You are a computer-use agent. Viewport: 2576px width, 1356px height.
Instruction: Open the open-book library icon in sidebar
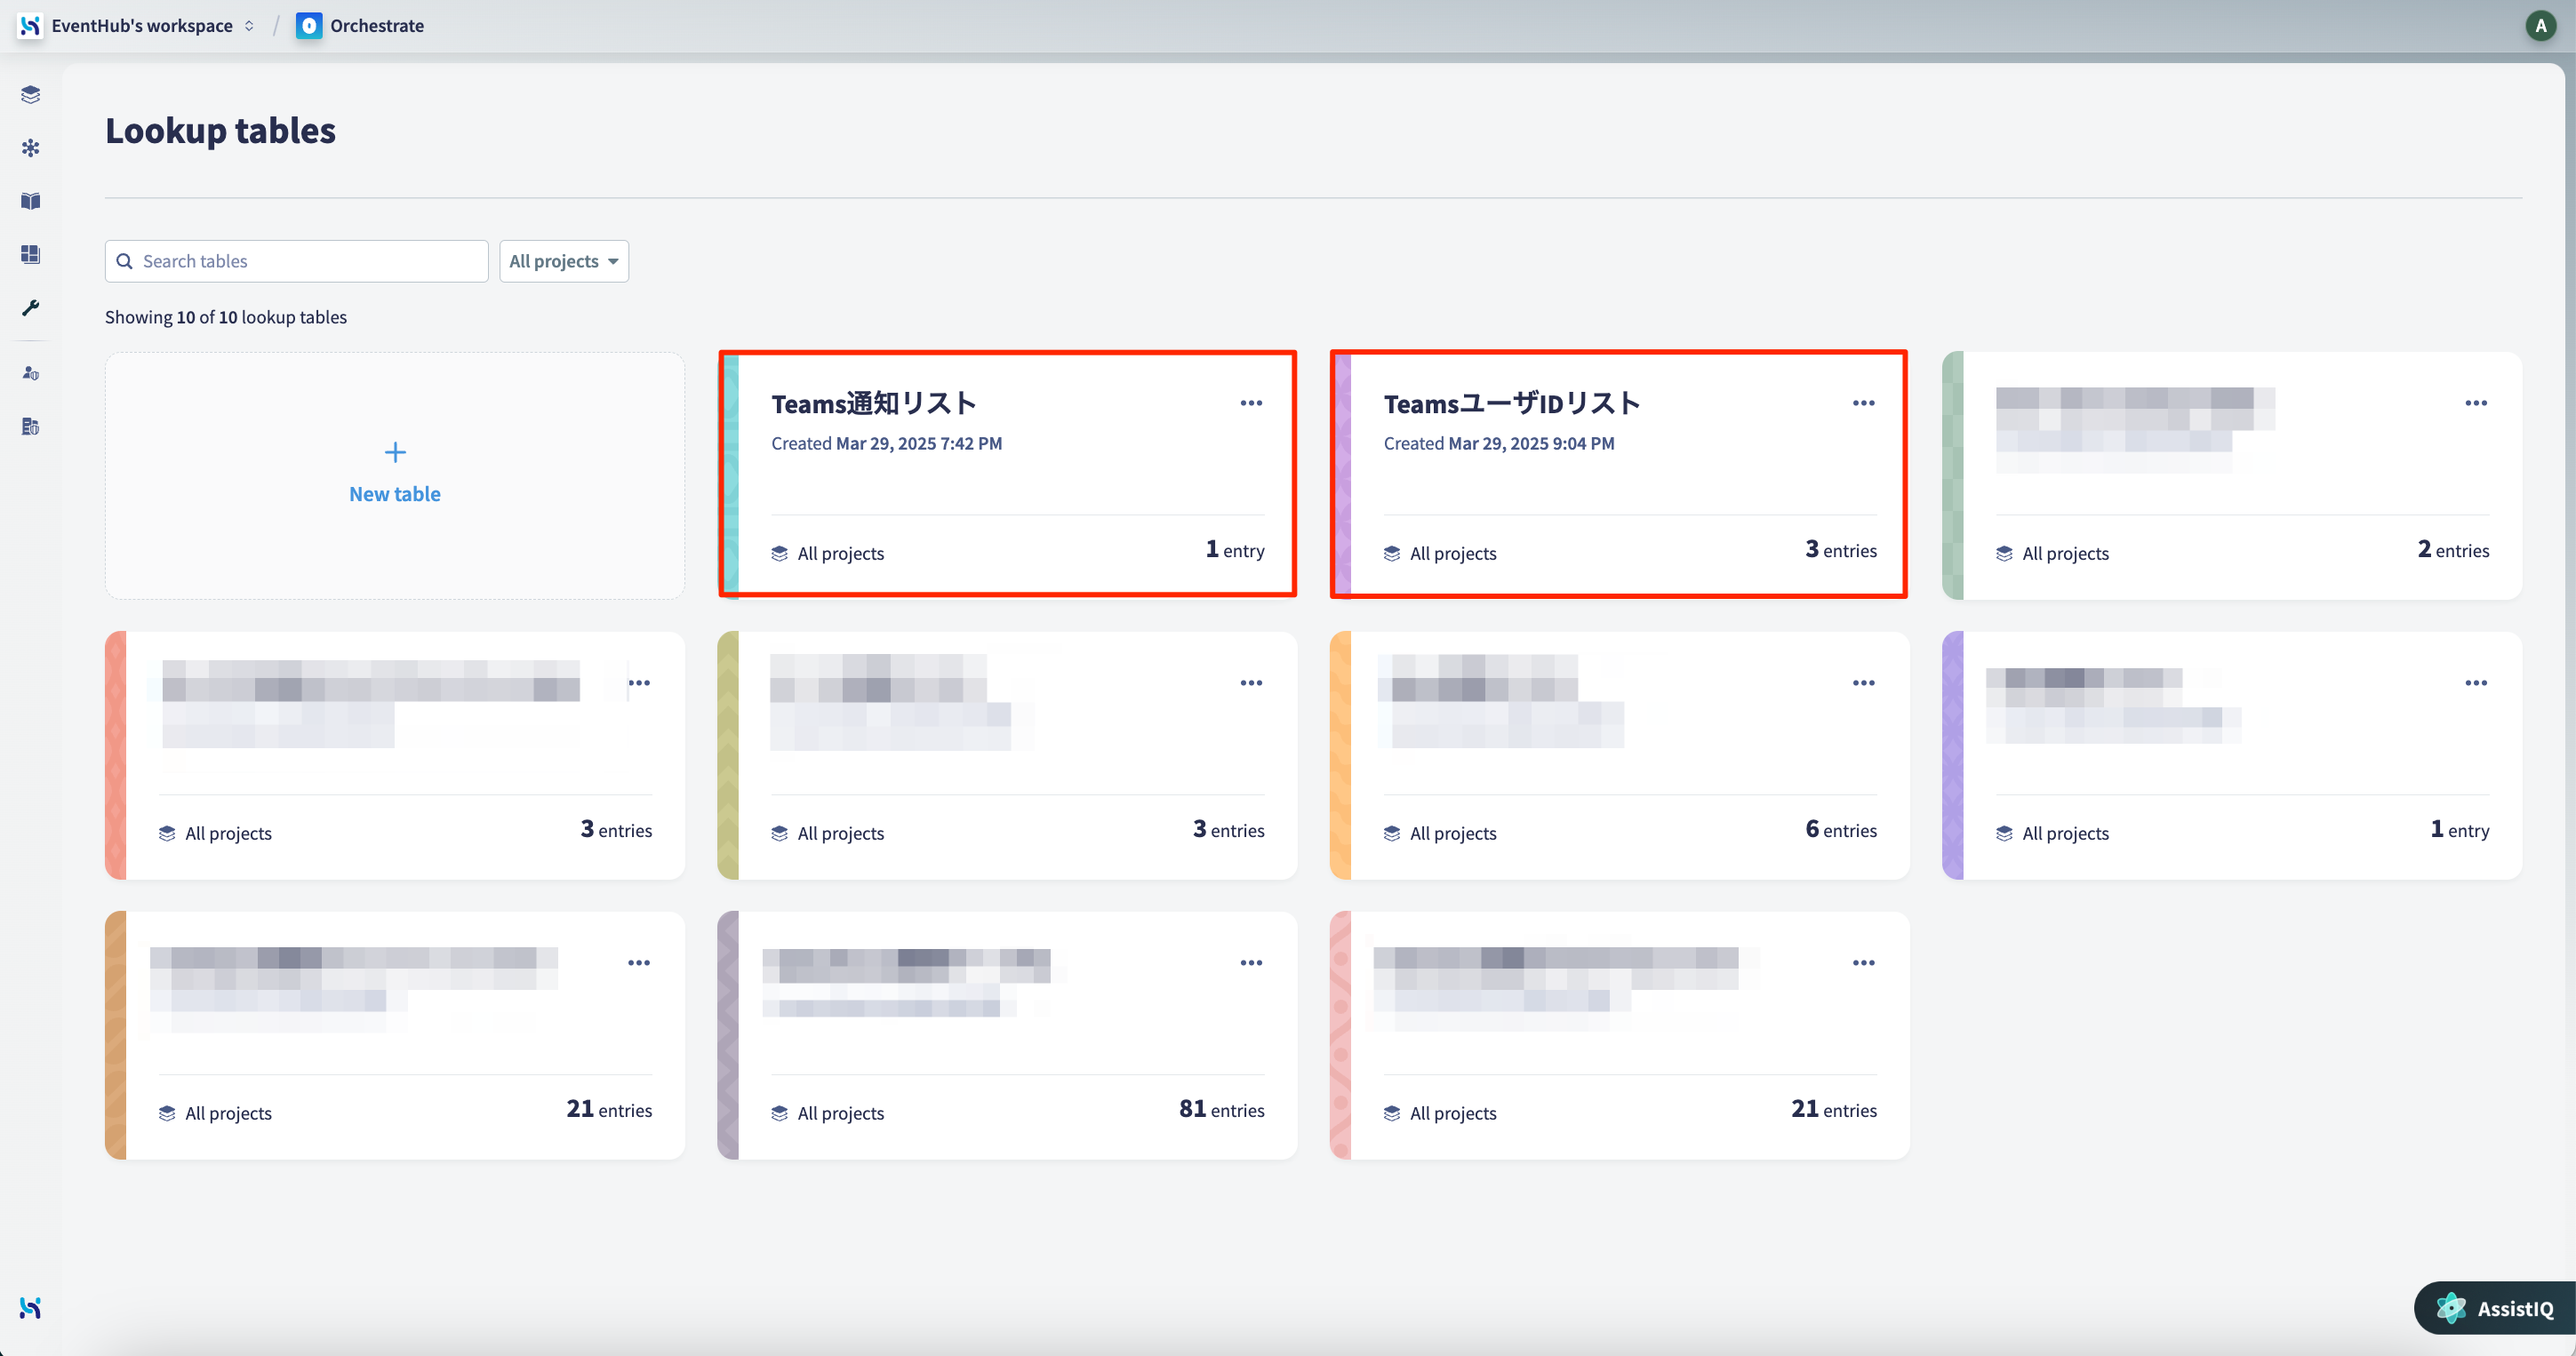point(31,201)
